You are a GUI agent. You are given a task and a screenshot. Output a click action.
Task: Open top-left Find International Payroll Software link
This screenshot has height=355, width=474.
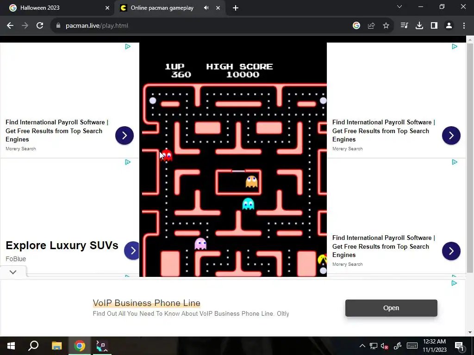pyautogui.click(x=57, y=131)
